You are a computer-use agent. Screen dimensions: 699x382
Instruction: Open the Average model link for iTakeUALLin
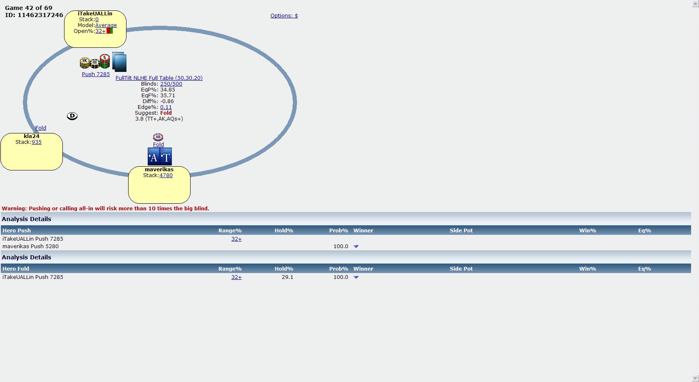(x=106, y=25)
